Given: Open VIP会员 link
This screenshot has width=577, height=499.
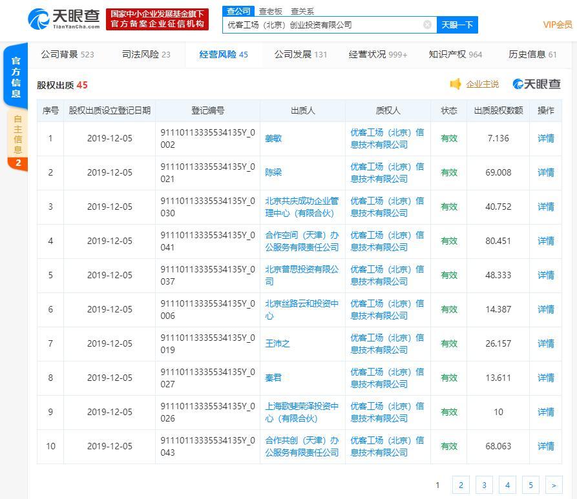Looking at the screenshot, I should (557, 25).
